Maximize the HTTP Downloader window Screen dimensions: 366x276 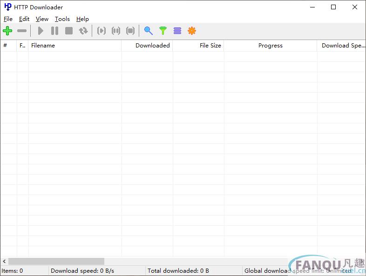coord(333,7)
